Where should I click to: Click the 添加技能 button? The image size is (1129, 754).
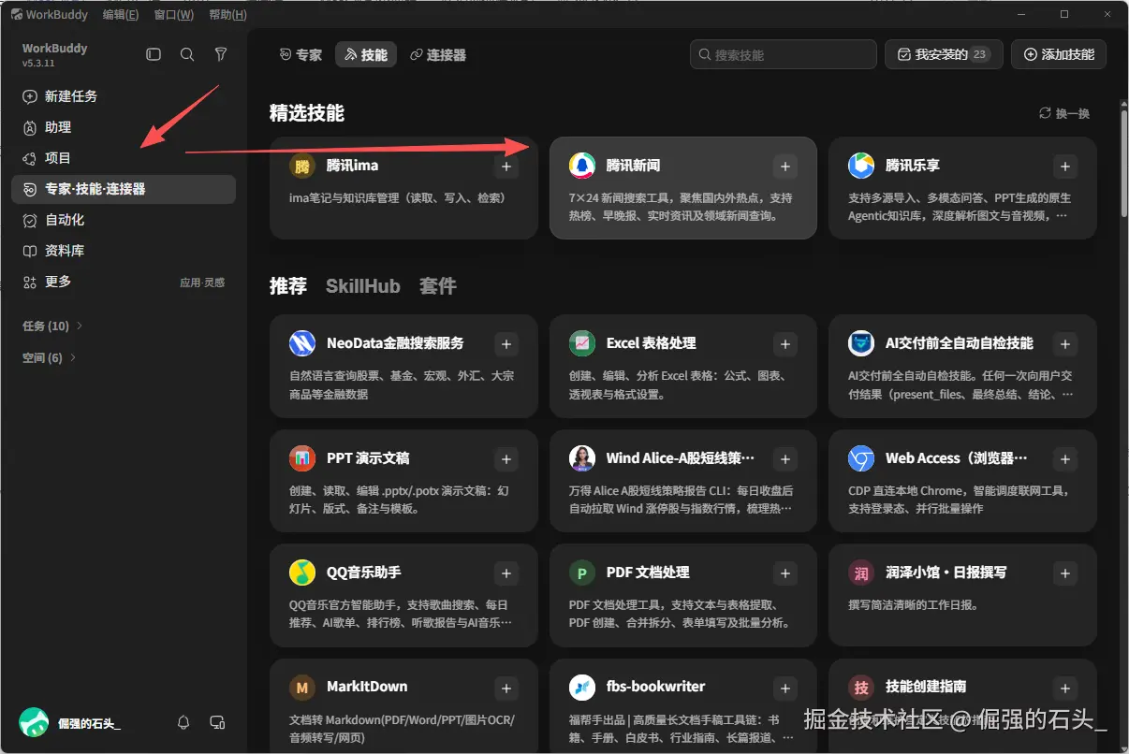pyautogui.click(x=1059, y=54)
